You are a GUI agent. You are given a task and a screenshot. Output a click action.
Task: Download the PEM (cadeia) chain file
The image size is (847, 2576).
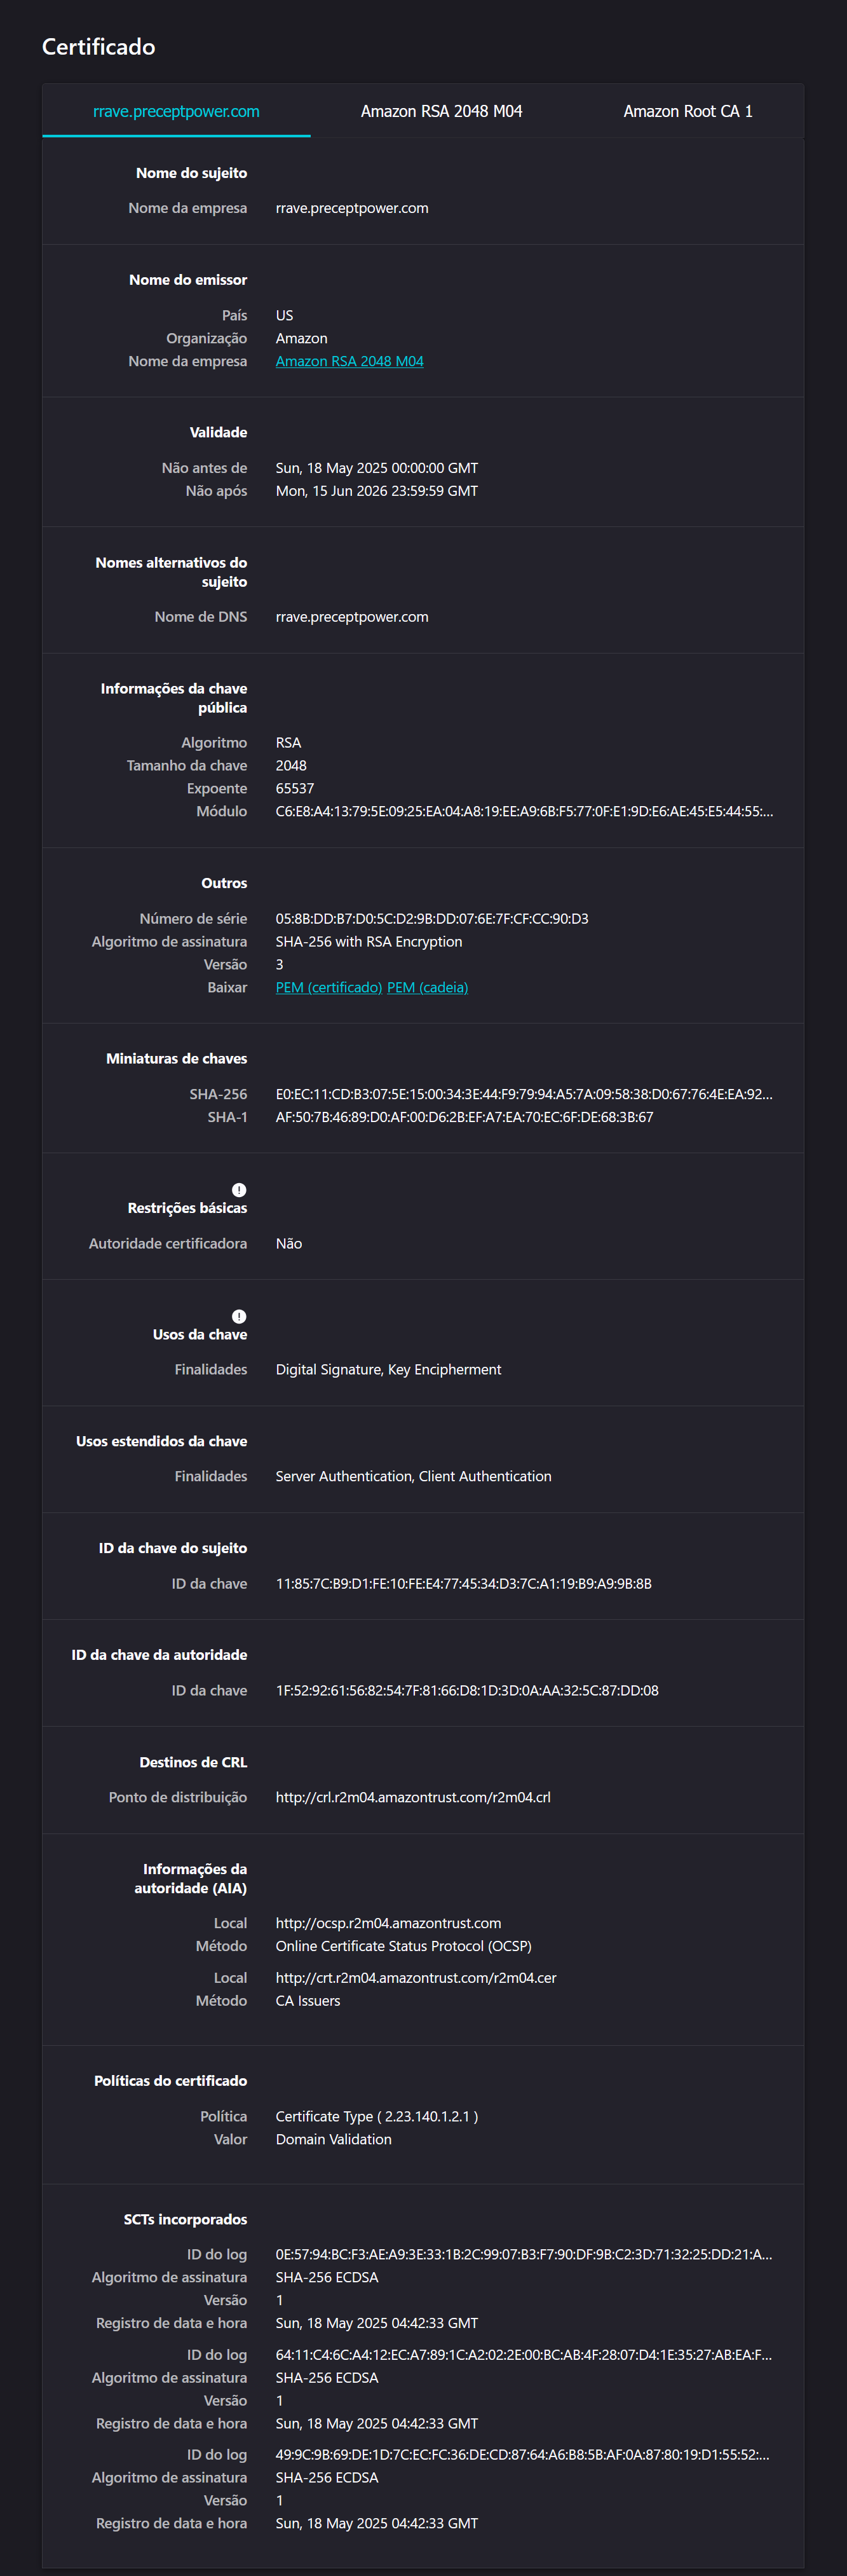(x=427, y=987)
